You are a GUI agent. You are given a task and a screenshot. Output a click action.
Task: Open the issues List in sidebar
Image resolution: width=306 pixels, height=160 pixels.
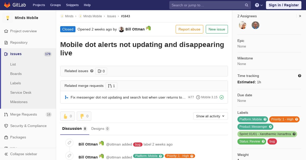(13, 64)
